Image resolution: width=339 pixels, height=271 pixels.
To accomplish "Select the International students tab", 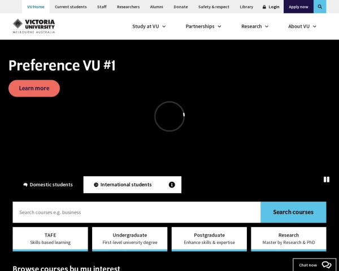I will click(132, 185).
